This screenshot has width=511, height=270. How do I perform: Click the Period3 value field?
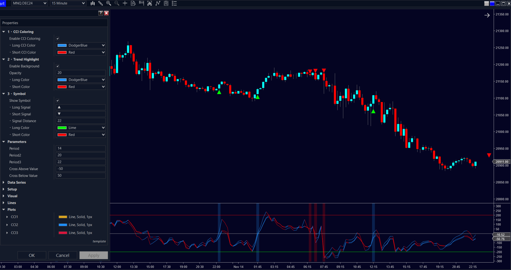point(81,162)
